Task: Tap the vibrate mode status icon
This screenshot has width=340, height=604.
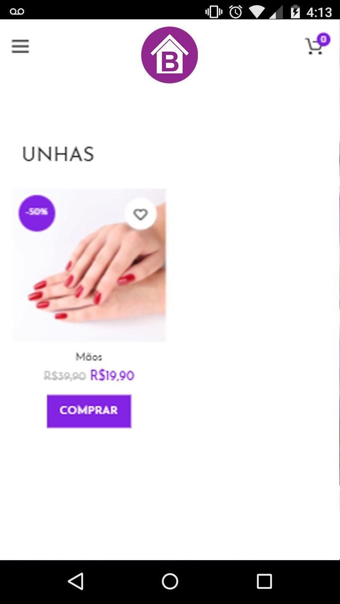Action: point(214,12)
